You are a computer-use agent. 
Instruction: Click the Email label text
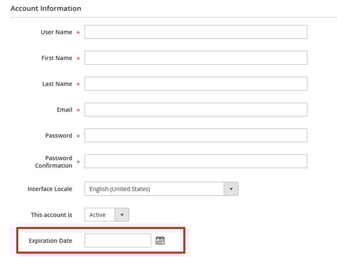(x=65, y=110)
